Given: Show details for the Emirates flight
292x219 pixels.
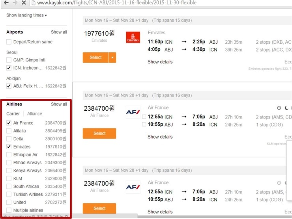Looking at the screenshot, I should pyautogui.click(x=160, y=62).
